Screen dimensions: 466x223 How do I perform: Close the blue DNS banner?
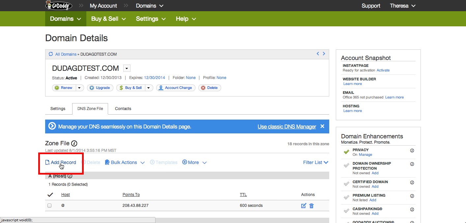click(x=322, y=126)
